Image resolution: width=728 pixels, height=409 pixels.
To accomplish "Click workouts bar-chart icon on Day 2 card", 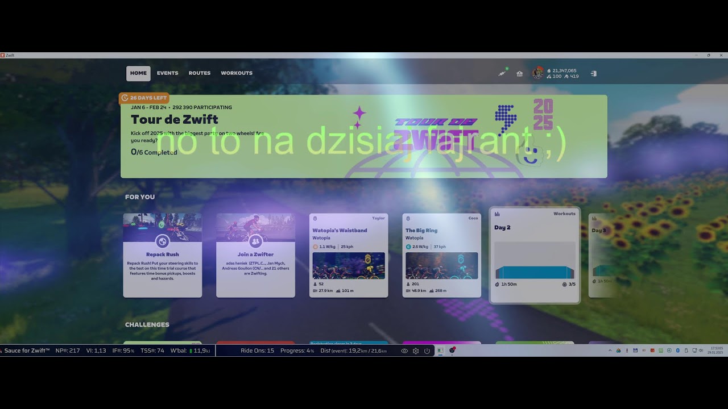I will point(497,214).
